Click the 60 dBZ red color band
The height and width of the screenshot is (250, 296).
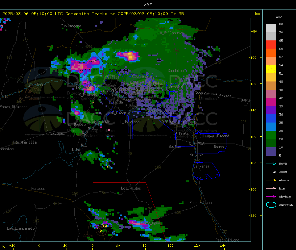click(271, 44)
